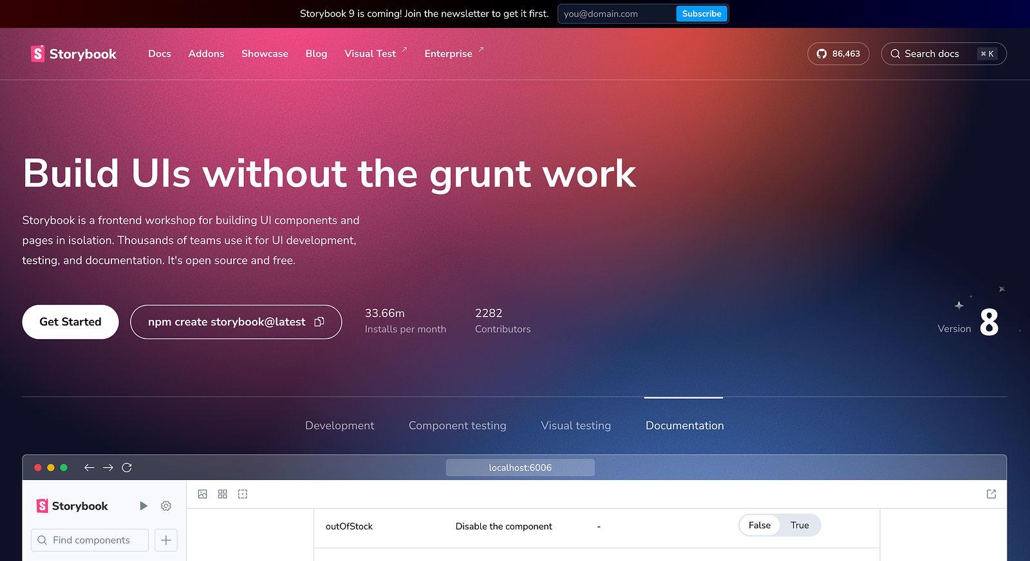Image resolution: width=1030 pixels, height=561 pixels.
Task: Open the Visual Test external link
Action: pos(376,53)
